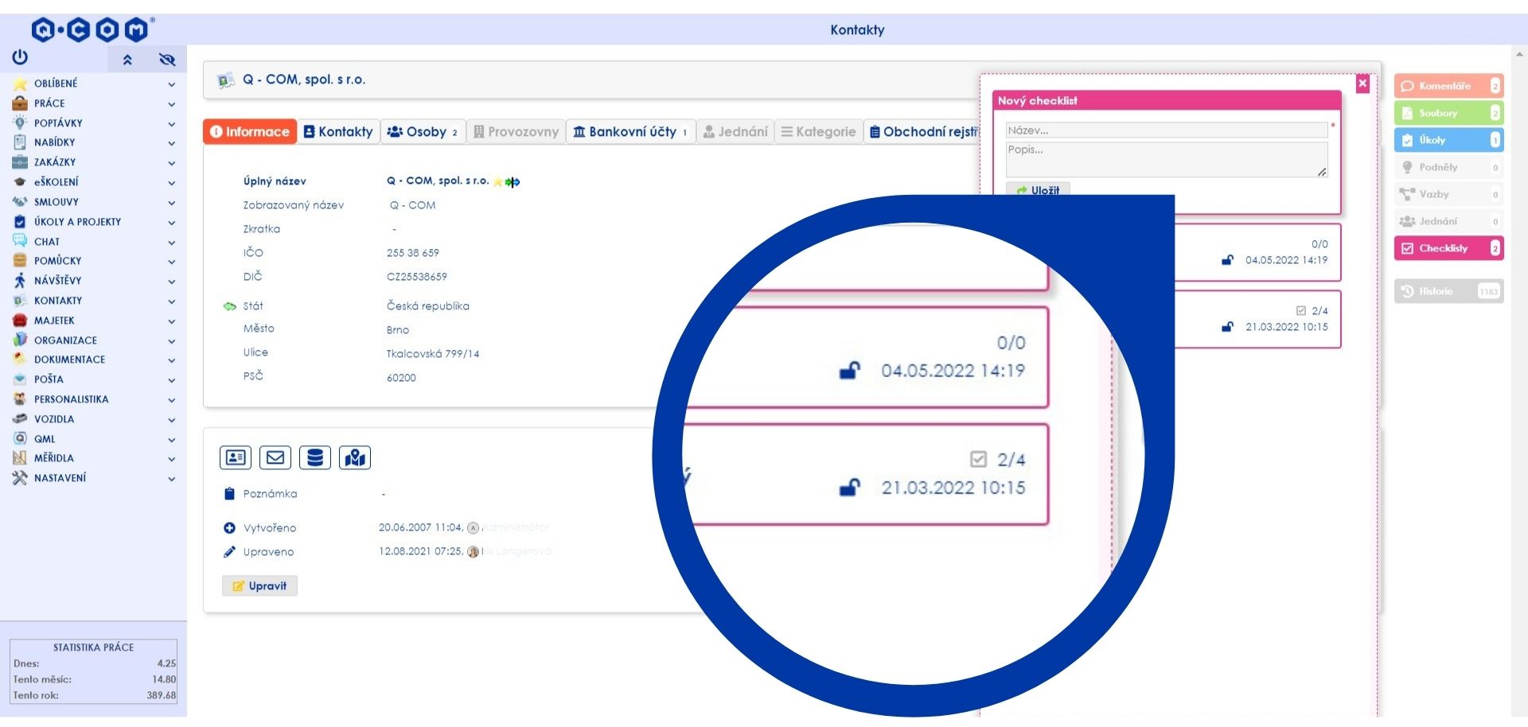Open the Vozidla car icon

[20, 418]
